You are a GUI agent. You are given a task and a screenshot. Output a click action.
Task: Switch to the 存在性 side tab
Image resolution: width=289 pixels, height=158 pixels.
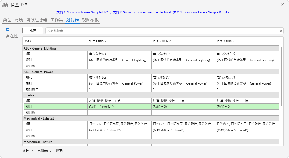[12, 36]
